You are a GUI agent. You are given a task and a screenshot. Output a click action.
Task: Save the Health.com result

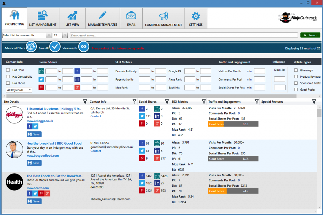click(34, 201)
